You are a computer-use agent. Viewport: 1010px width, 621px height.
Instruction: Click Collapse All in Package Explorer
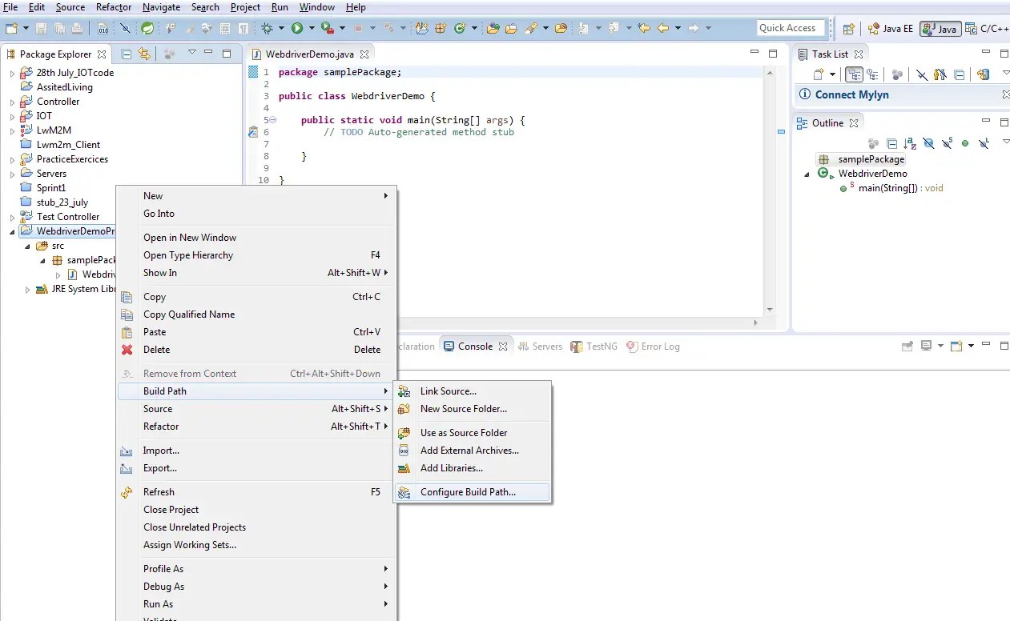pos(126,54)
